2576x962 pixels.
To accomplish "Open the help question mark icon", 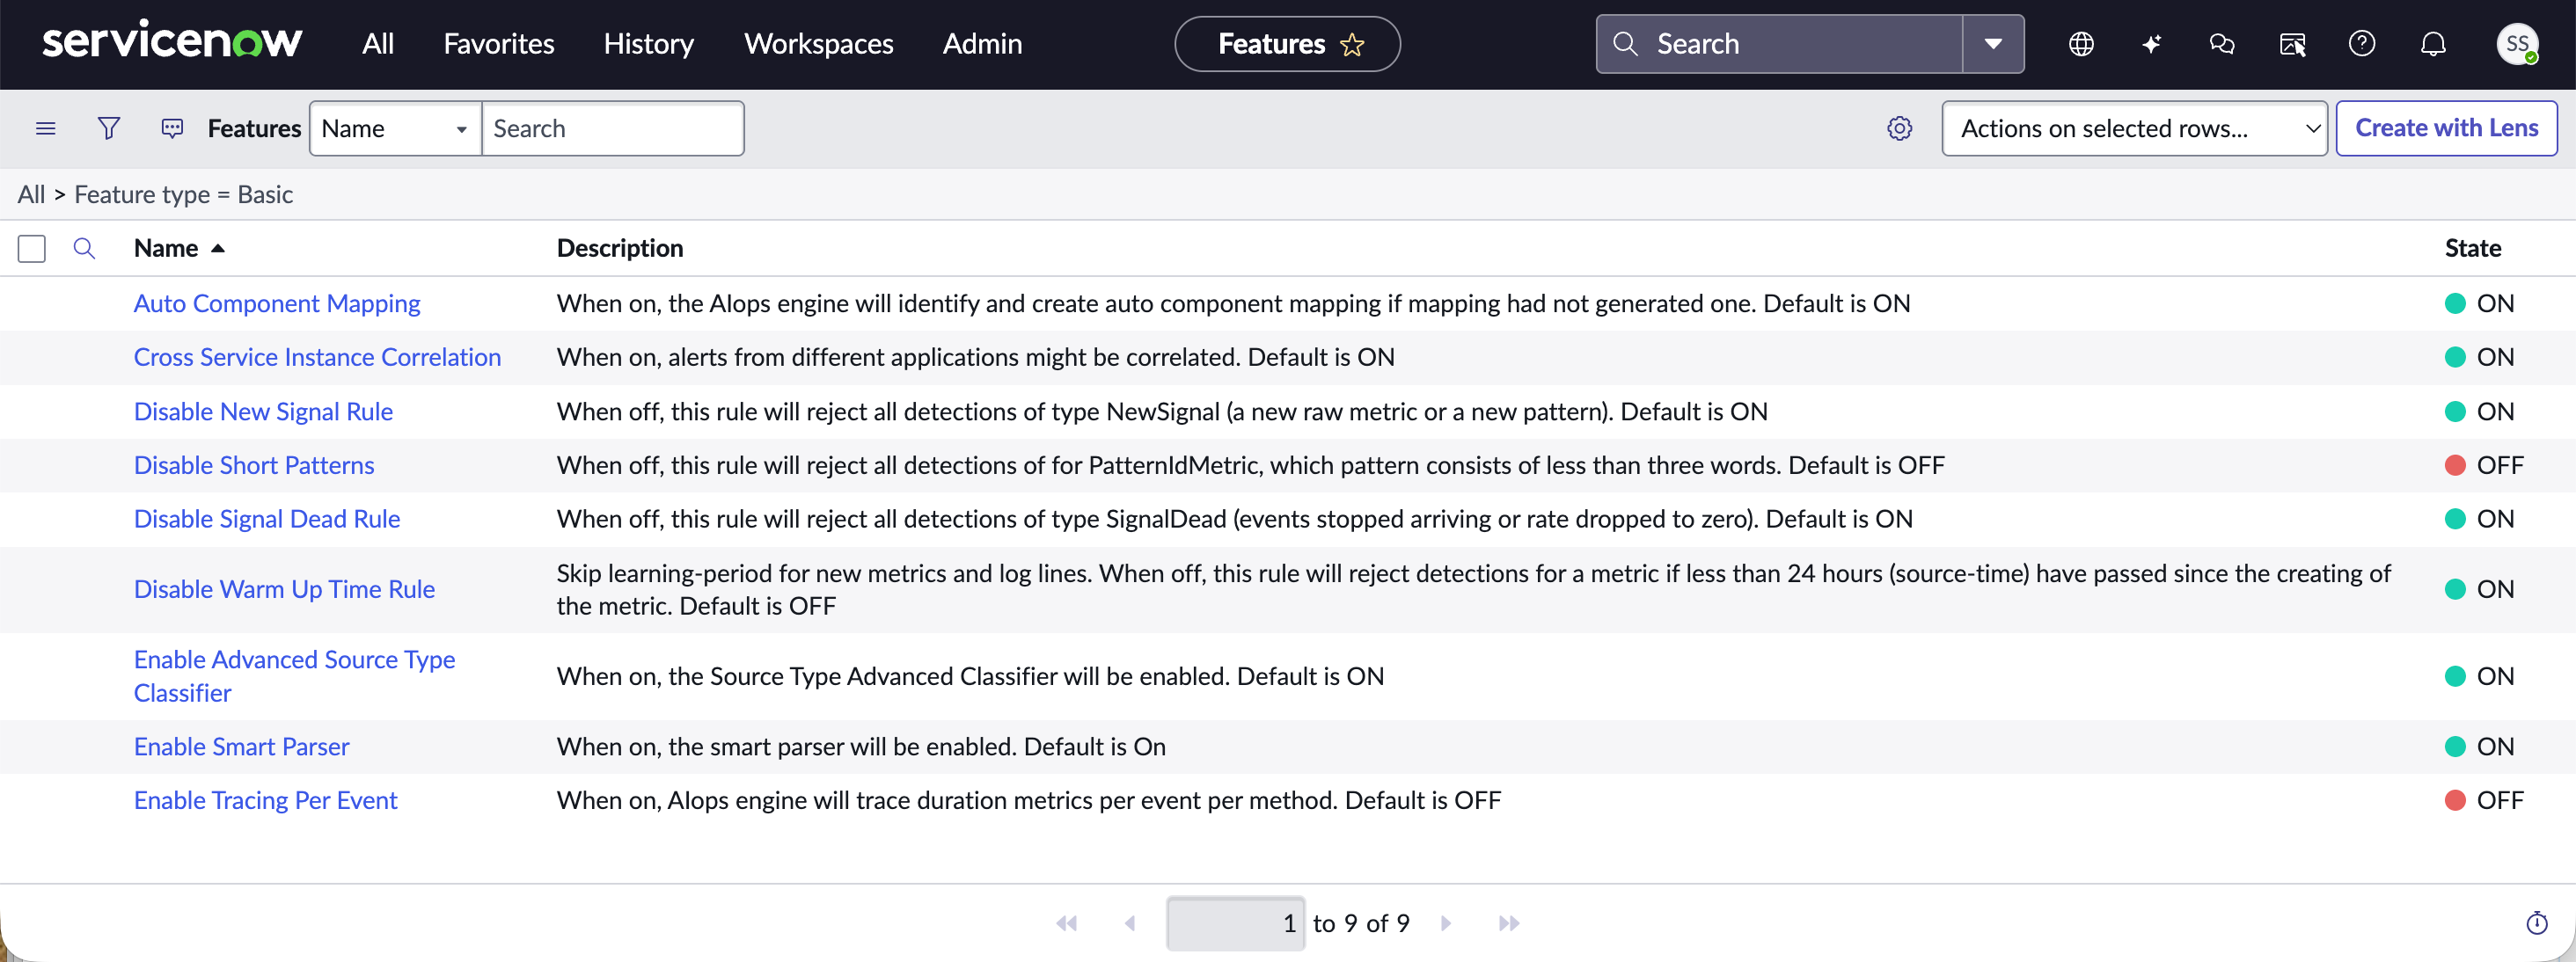I will point(2362,44).
